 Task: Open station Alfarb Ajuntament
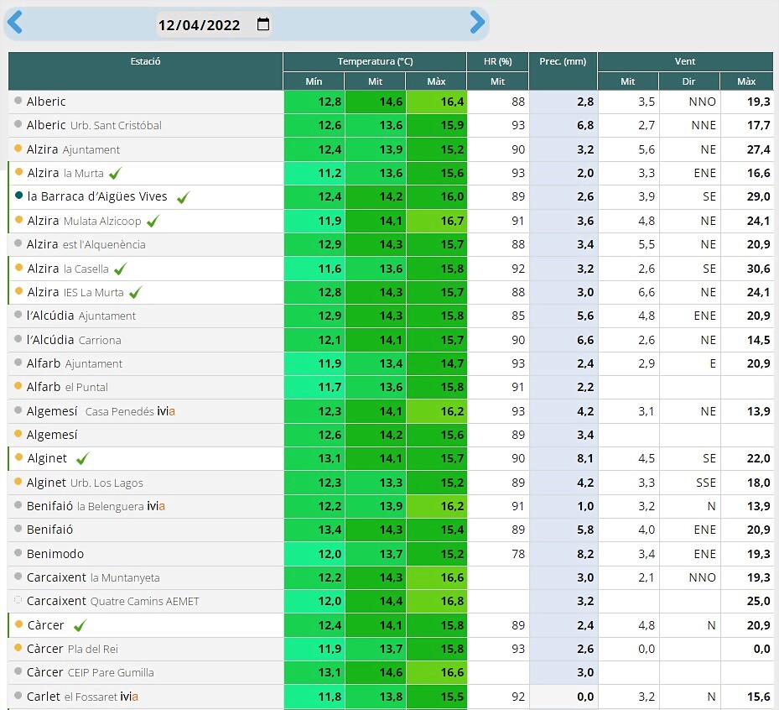(x=75, y=363)
